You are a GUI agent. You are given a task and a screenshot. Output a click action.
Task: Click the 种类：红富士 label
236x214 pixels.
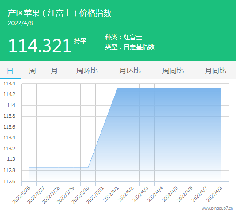tap(124, 37)
